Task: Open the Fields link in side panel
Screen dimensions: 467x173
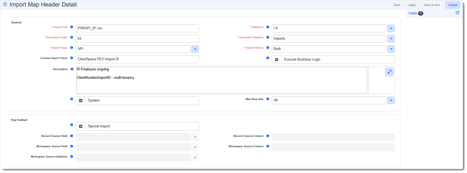Action: coord(413,13)
